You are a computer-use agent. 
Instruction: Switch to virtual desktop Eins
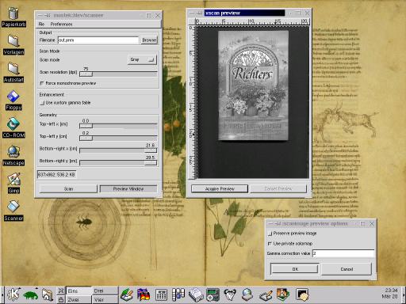tap(79, 291)
